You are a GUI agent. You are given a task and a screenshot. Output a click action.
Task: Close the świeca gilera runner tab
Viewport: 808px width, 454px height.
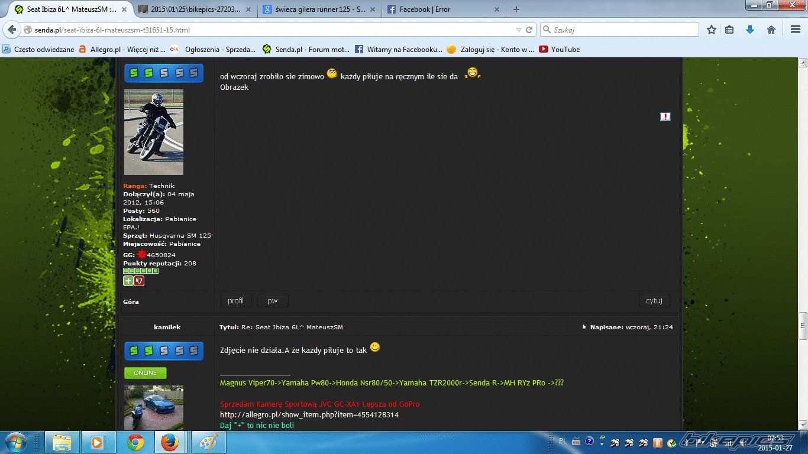[x=373, y=9]
